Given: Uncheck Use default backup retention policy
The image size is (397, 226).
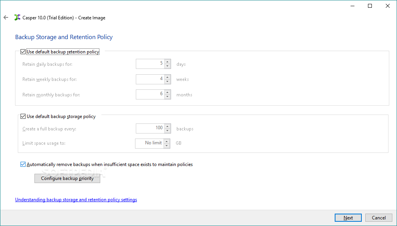Looking at the screenshot, I should [x=23, y=51].
